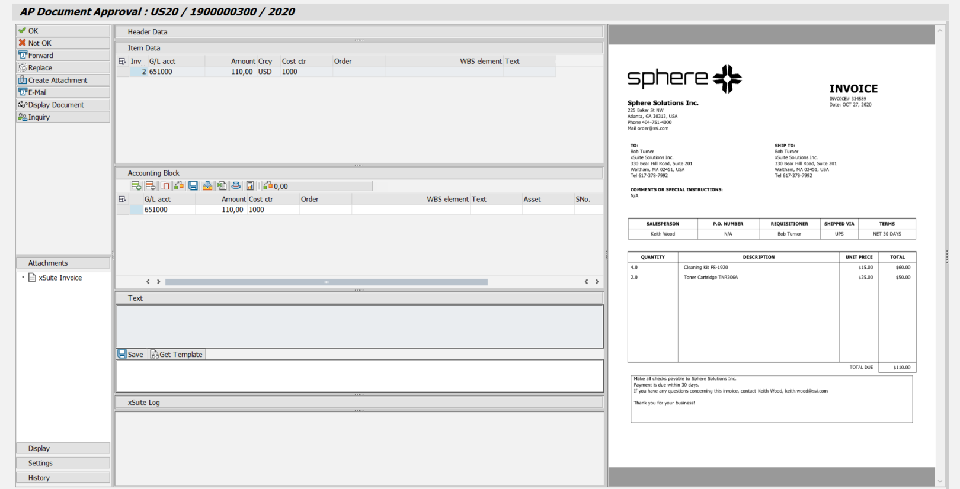Approve the document with OK
The width and height of the screenshot is (960, 489).
(x=33, y=31)
